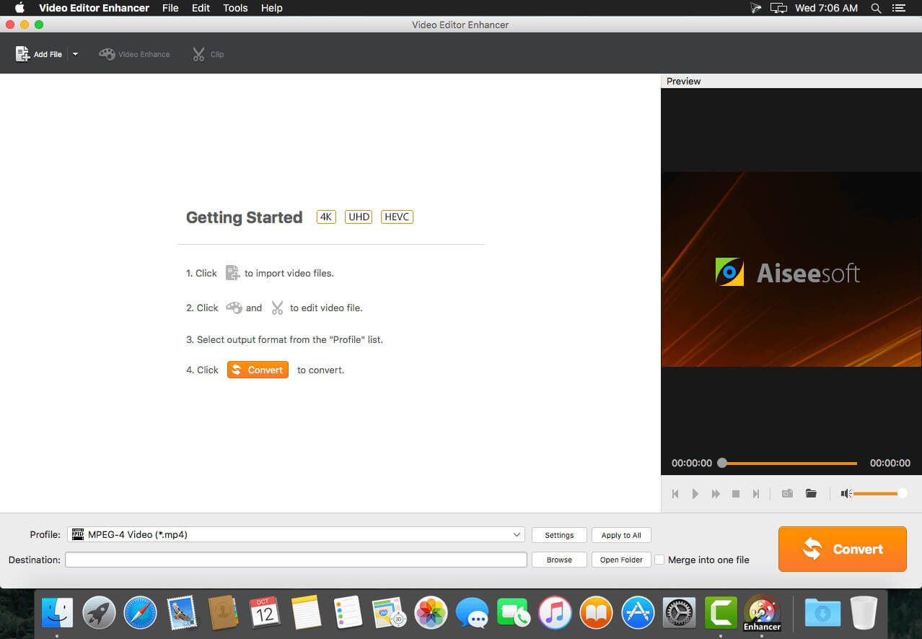Click the preview playback progress slider

[x=788, y=463]
